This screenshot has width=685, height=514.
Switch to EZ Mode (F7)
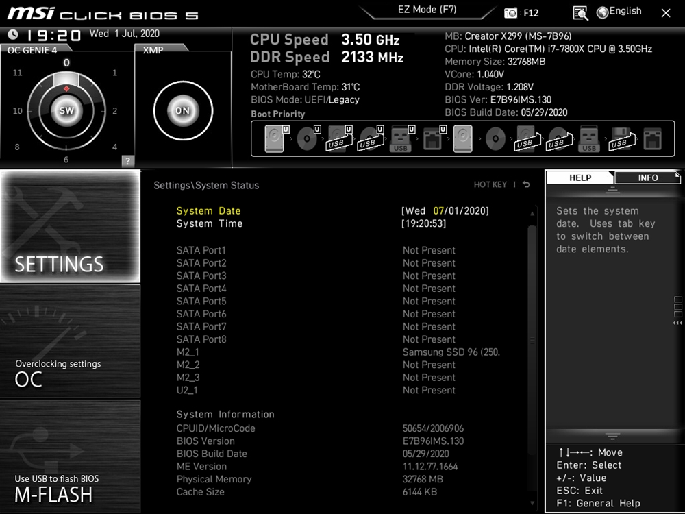pos(427,10)
